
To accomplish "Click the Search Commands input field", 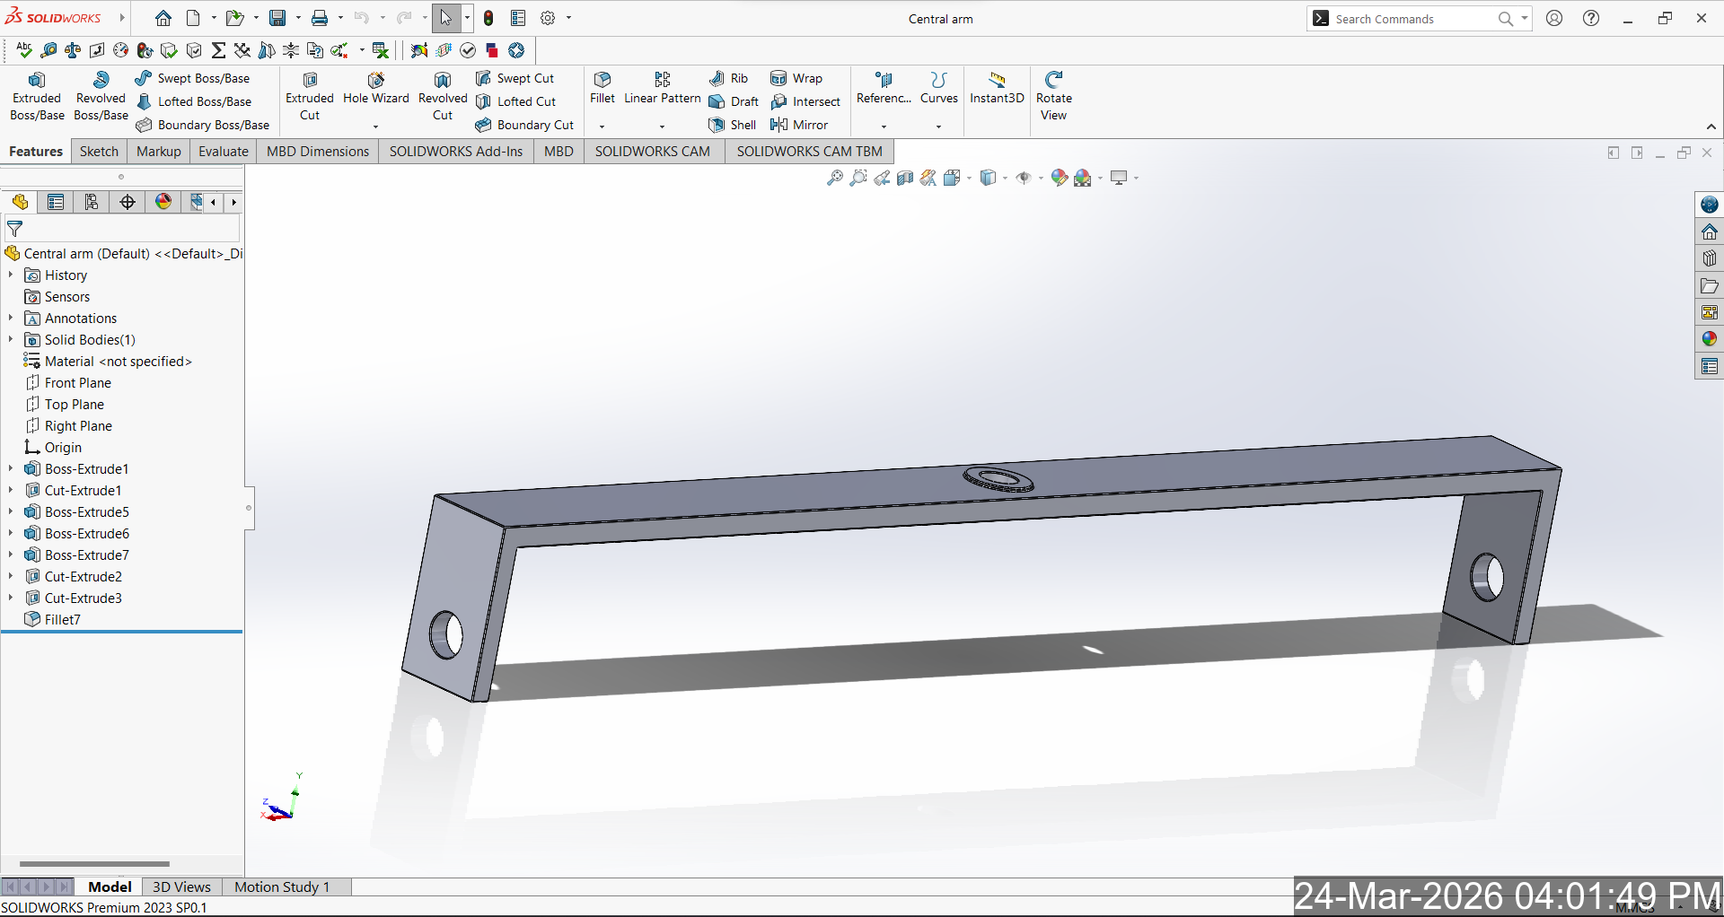I will (x=1410, y=19).
